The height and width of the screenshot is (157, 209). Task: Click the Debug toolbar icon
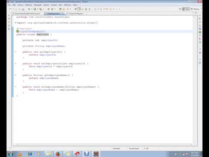[x=29, y=9]
